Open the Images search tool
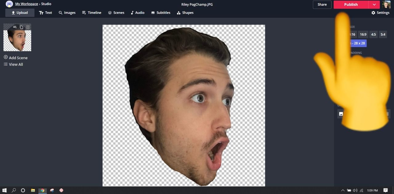Image resolution: width=394 pixels, height=194 pixels. point(67,13)
